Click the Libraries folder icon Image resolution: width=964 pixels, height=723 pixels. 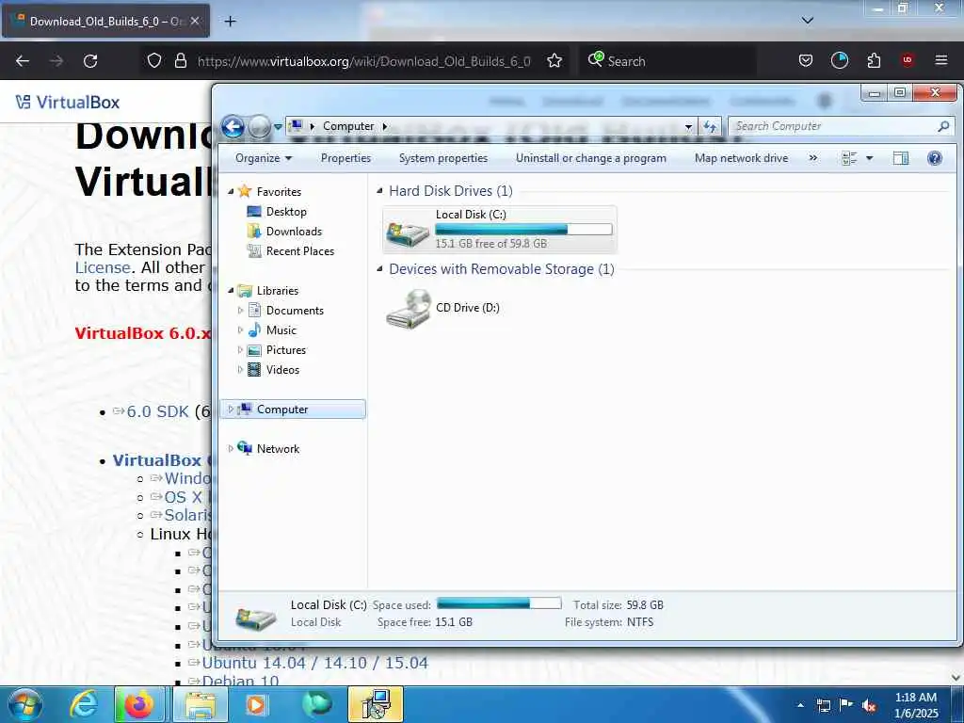[x=245, y=290]
